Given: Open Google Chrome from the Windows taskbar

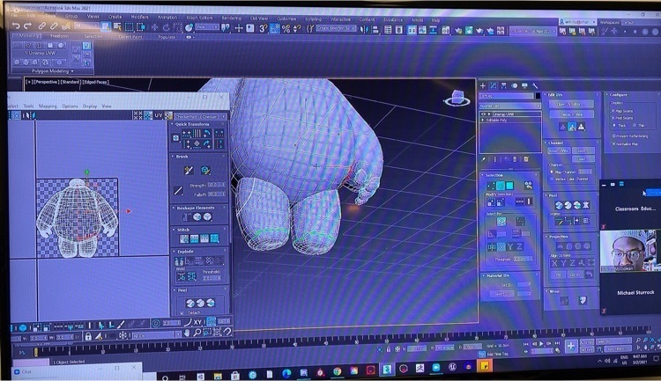Looking at the screenshot, I should click(x=337, y=371).
